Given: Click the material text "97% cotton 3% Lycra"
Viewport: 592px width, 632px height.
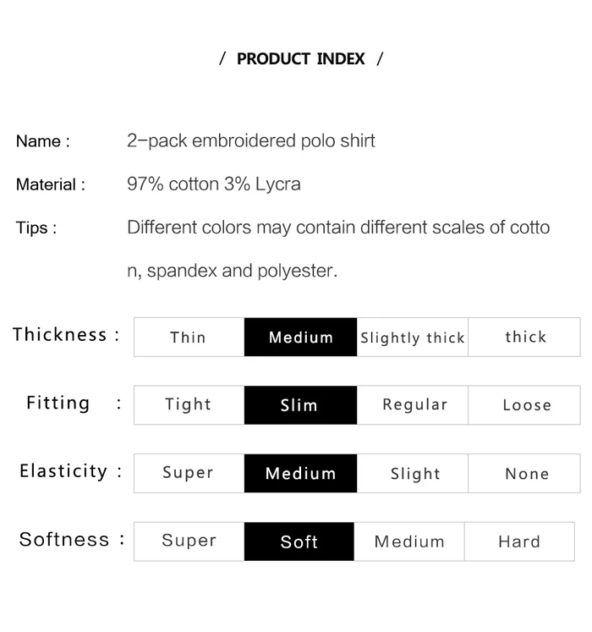Looking at the screenshot, I should tap(214, 184).
